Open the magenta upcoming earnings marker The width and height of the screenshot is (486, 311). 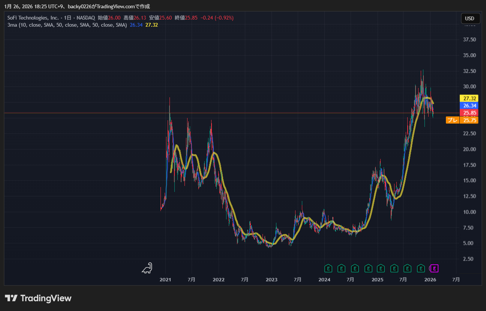pos(434,268)
